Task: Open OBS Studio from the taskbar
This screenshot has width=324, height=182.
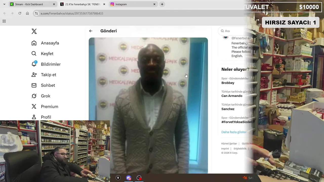Action: pos(139,178)
